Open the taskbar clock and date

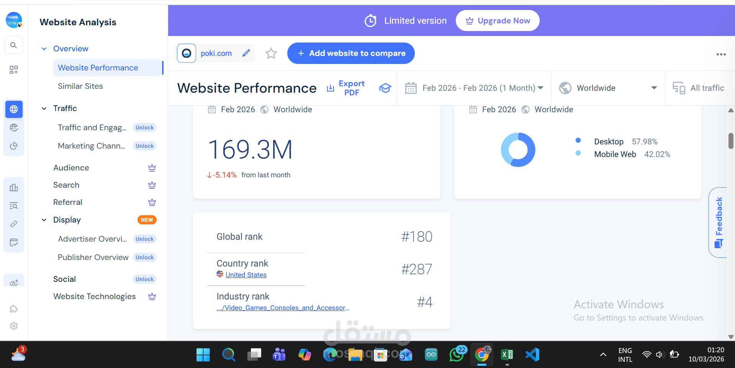click(706, 355)
